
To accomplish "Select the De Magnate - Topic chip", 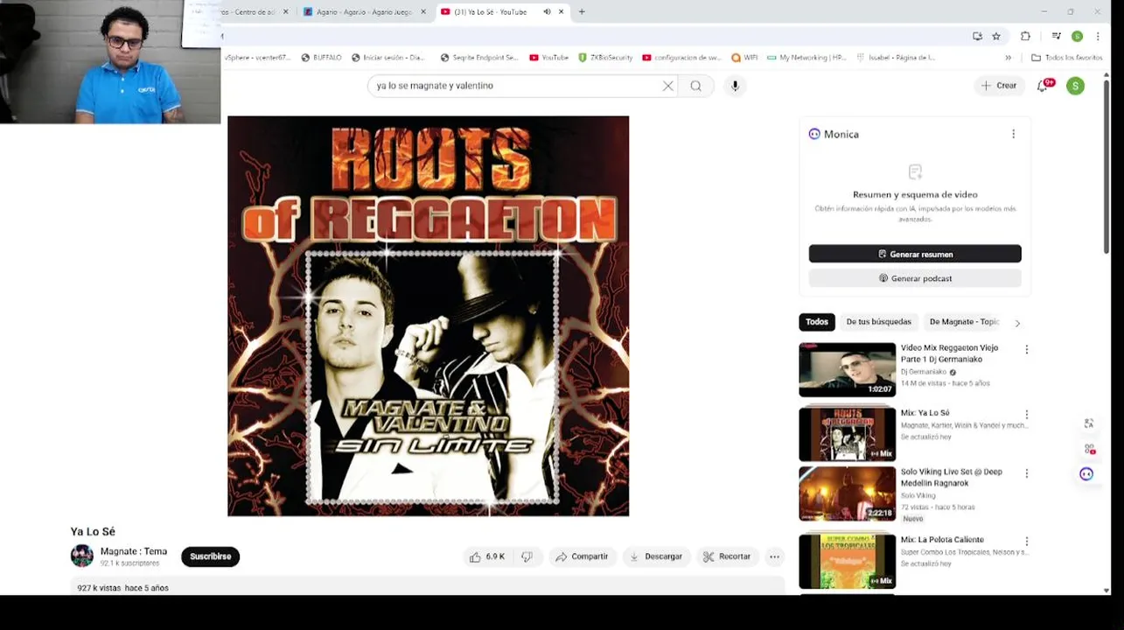I will tap(964, 322).
